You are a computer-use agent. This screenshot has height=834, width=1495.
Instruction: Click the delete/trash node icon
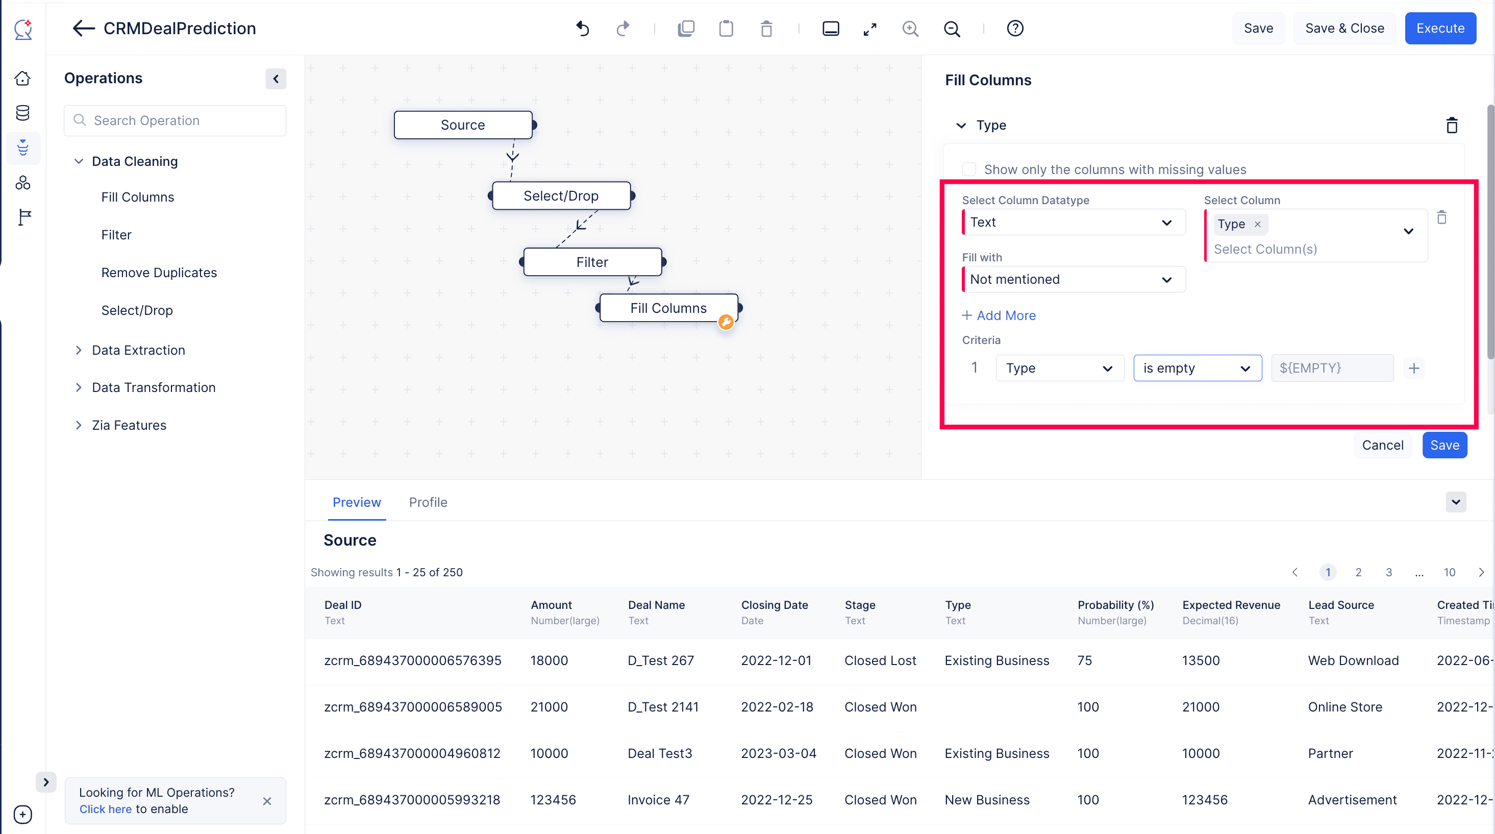coord(766,28)
